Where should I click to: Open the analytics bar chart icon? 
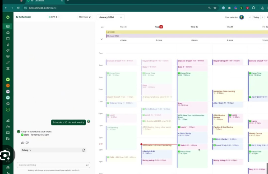tap(8, 120)
